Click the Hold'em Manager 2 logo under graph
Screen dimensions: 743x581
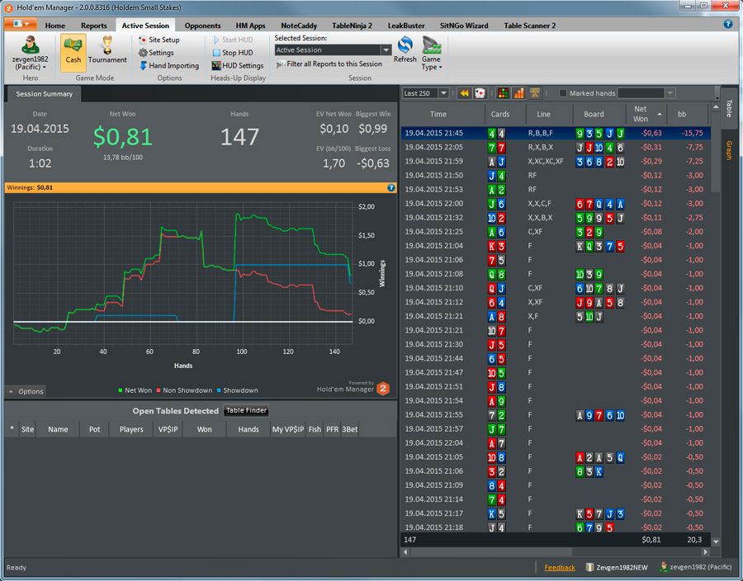[383, 389]
